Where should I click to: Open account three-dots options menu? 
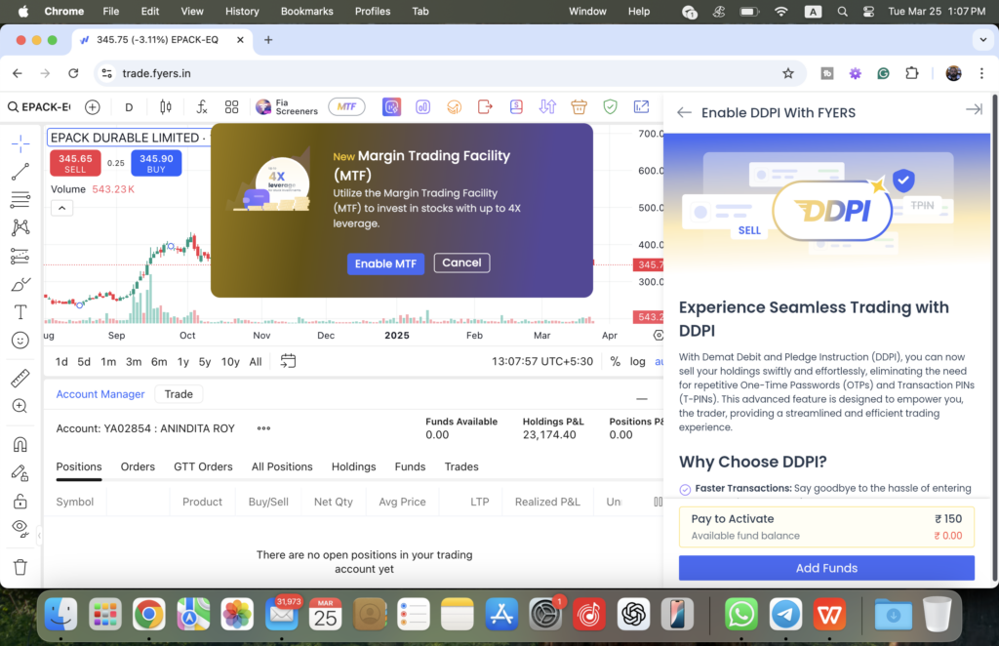(263, 428)
